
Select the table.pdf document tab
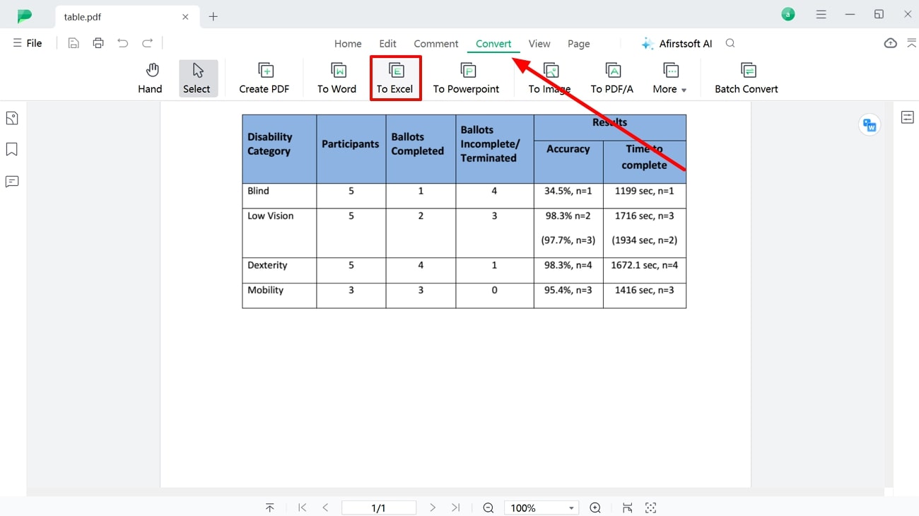point(127,16)
